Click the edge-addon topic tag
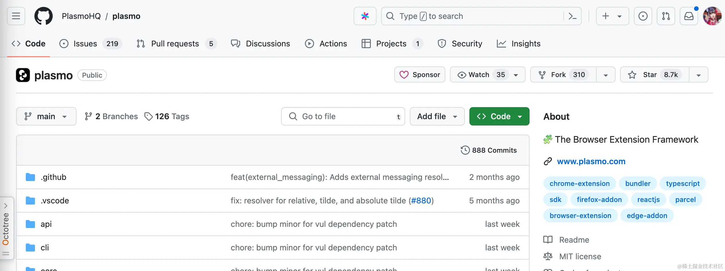725x271 pixels. pos(647,215)
